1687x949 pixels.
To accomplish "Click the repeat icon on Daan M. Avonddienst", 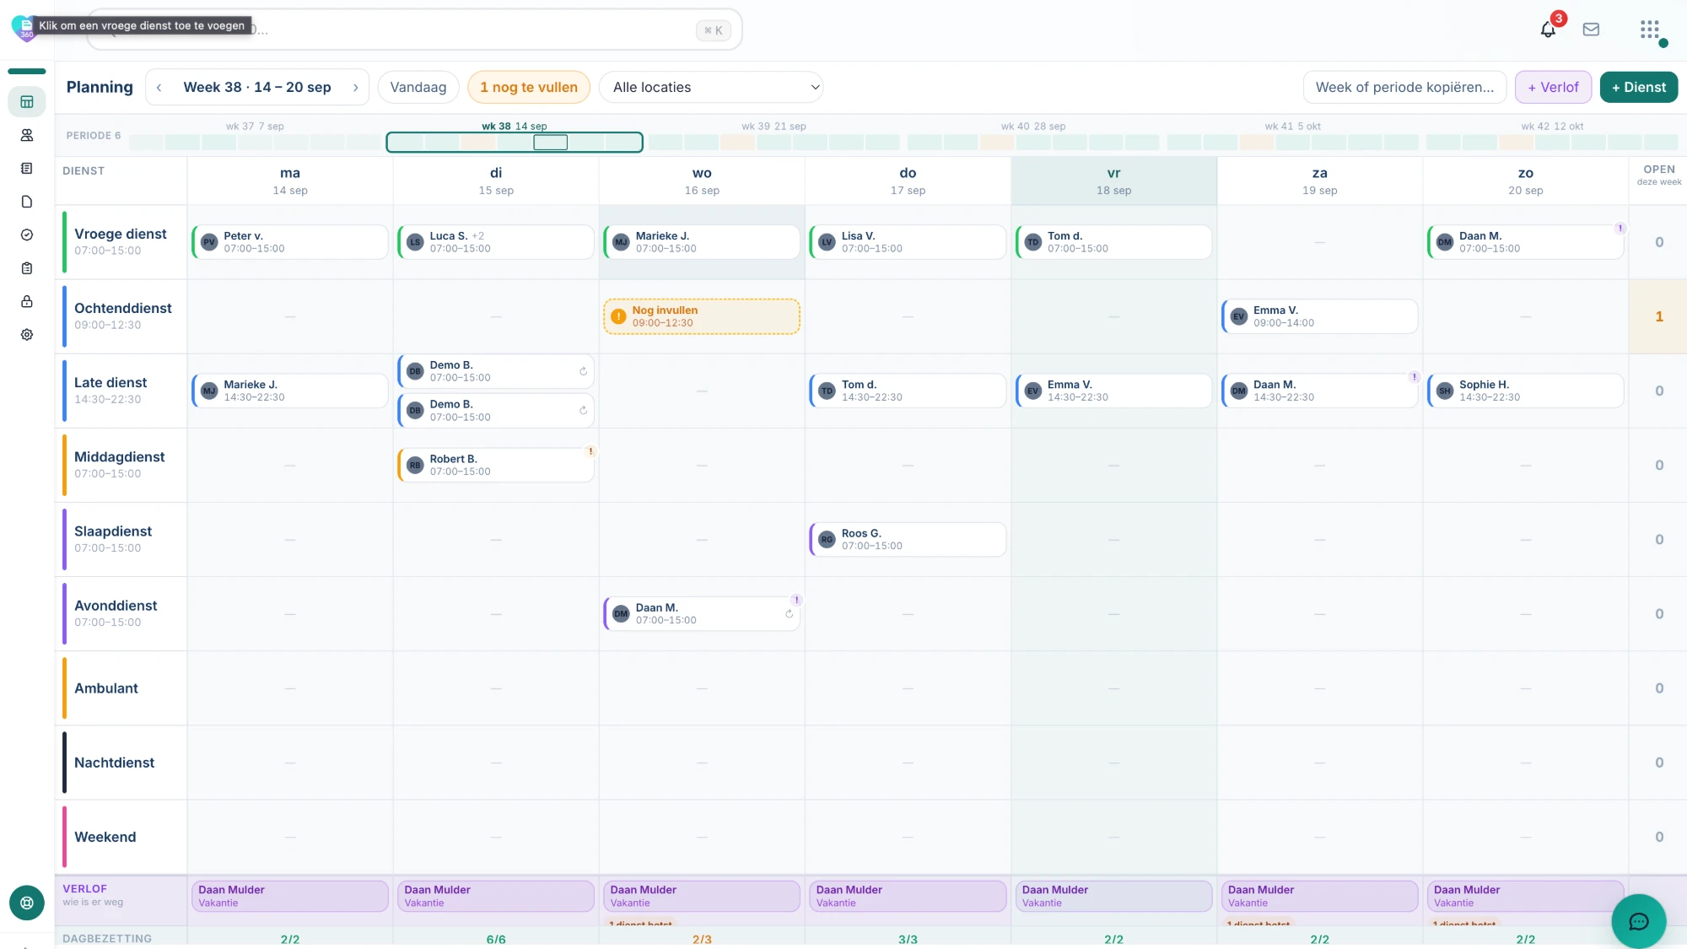I will point(789,614).
